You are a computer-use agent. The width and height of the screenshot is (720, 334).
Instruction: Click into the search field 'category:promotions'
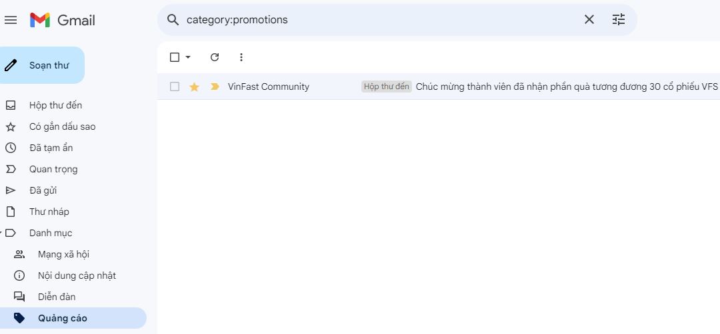[373, 20]
